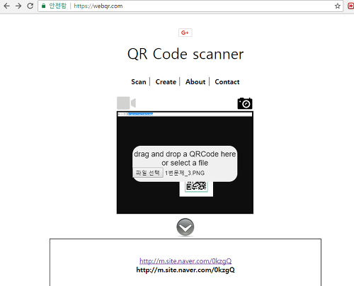The height and width of the screenshot is (286, 354).
Task: Click the selected file name 1번문제_3.PNG
Action: [185, 173]
